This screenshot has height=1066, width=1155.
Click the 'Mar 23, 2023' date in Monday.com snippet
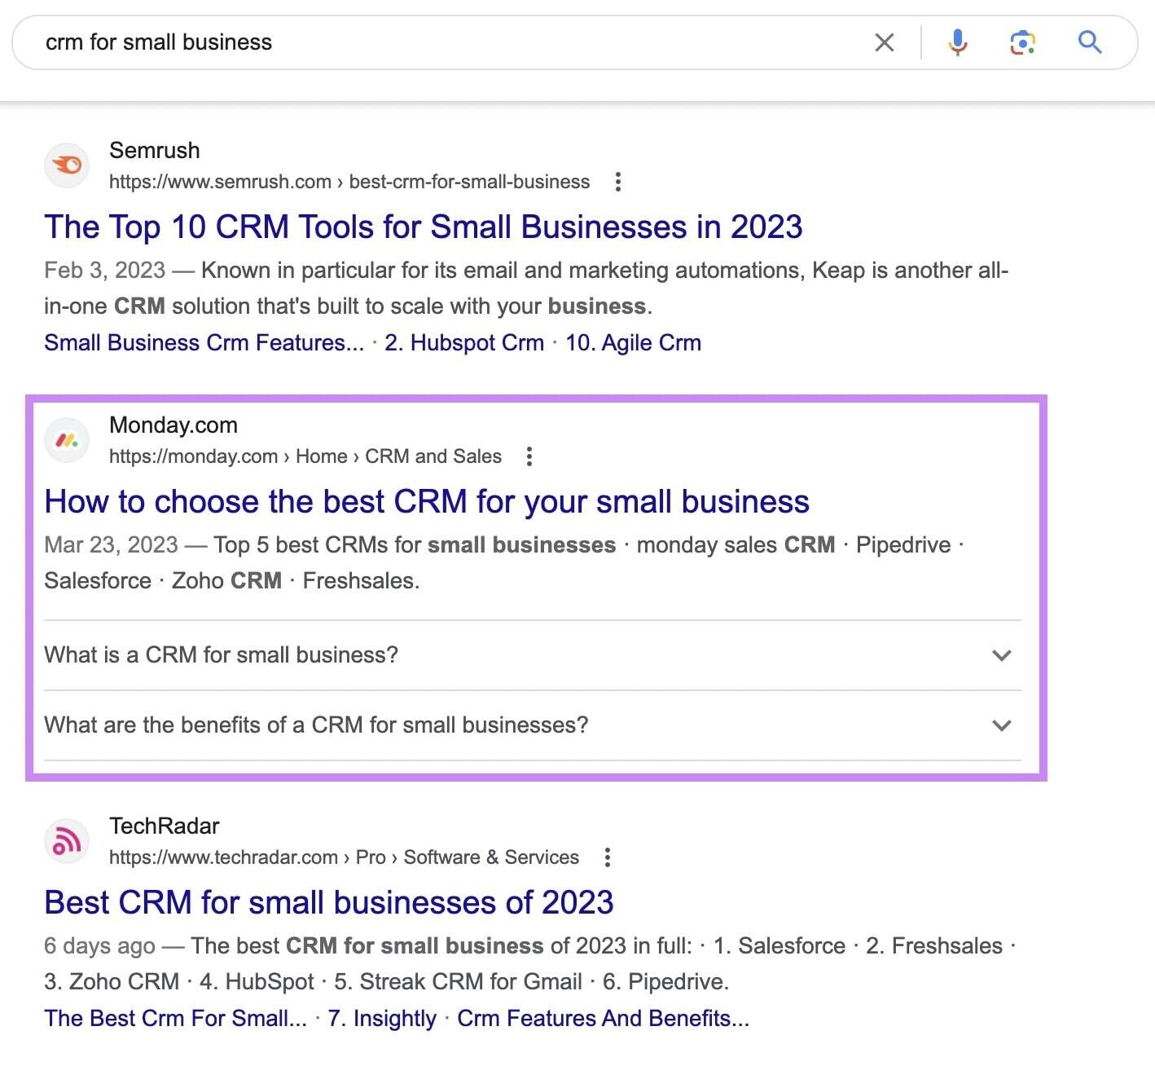[x=112, y=545]
